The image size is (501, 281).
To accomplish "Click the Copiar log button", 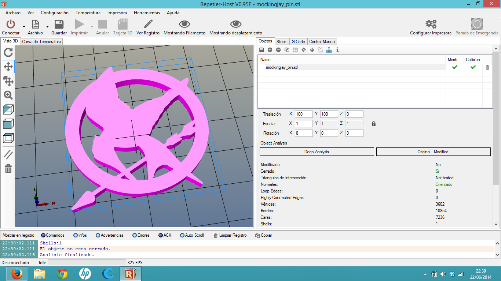I will point(264,235).
